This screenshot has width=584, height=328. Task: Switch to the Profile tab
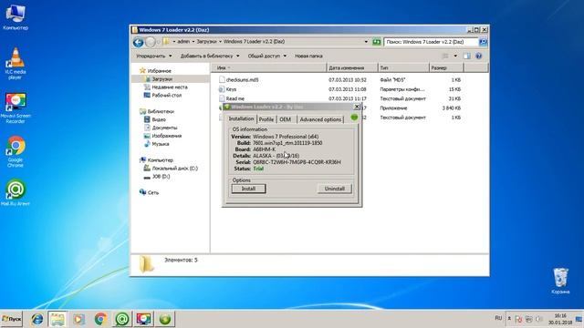point(266,119)
